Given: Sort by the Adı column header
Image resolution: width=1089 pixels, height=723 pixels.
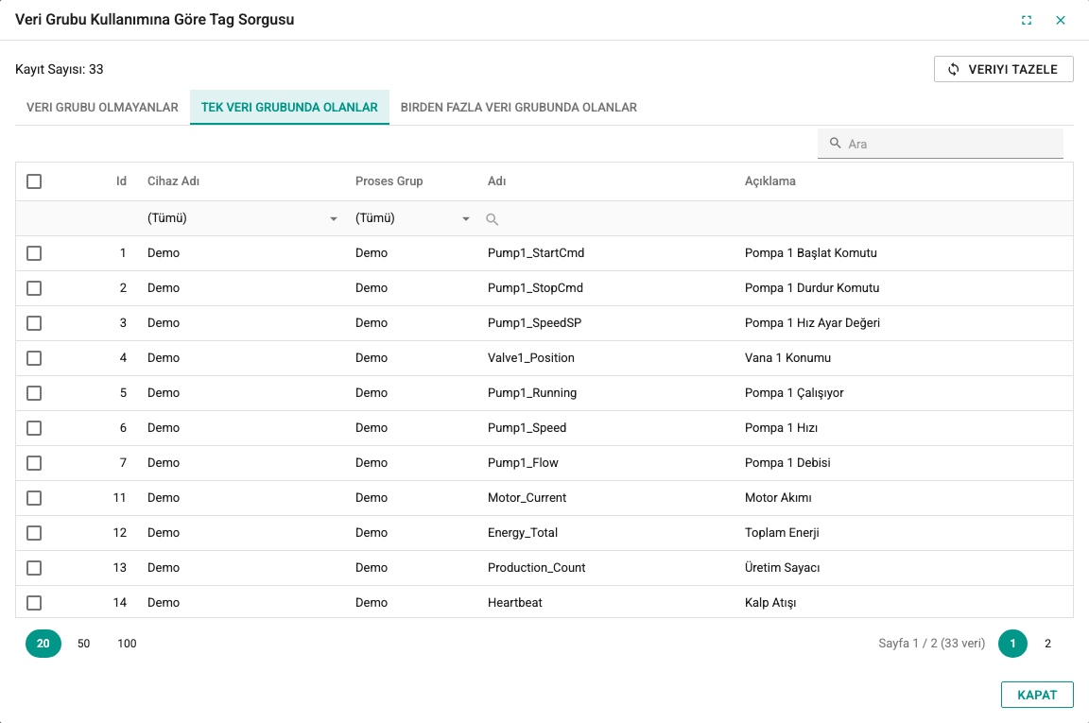Looking at the screenshot, I should (x=496, y=181).
